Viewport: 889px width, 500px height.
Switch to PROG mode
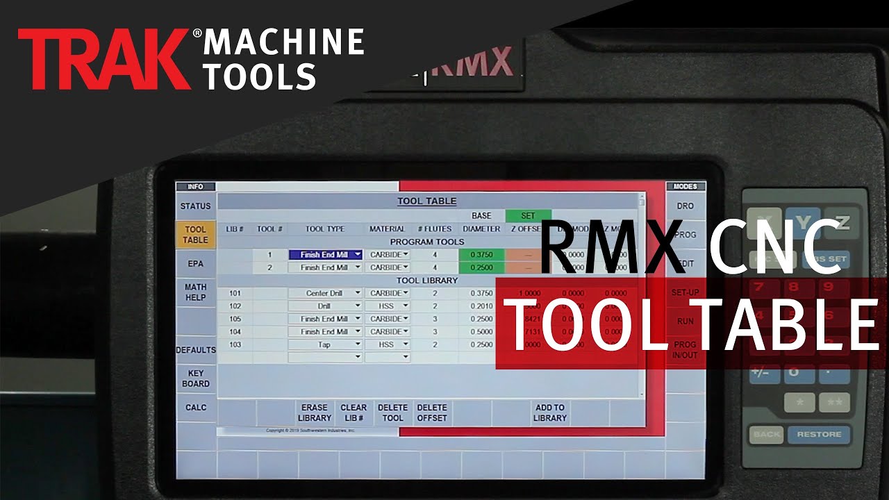coord(685,235)
